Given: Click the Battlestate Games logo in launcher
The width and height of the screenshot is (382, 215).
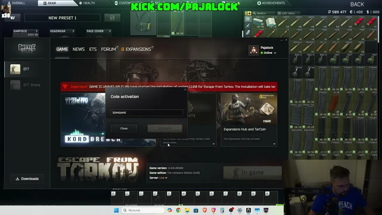Looking at the screenshot, I should 27,48.
